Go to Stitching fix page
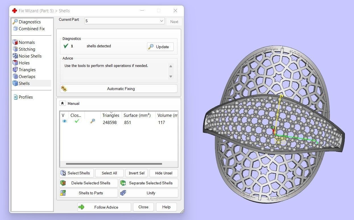The image size is (354, 220). 27,49
